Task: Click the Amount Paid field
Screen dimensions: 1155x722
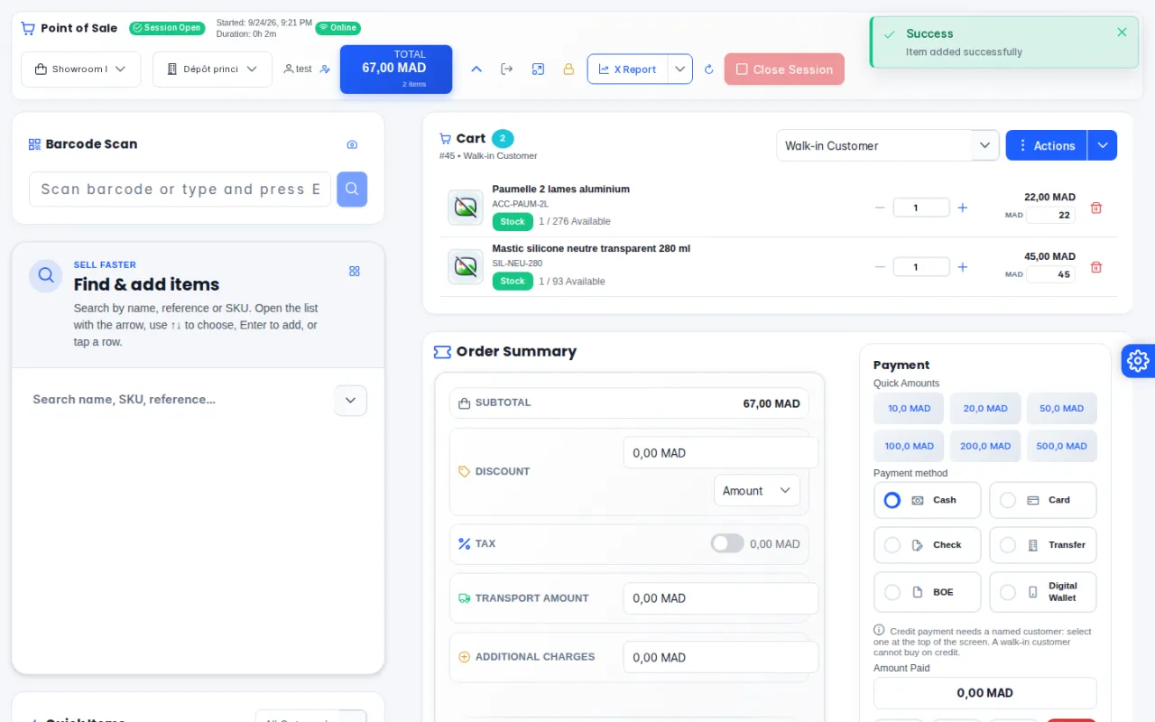Action: [x=985, y=693]
